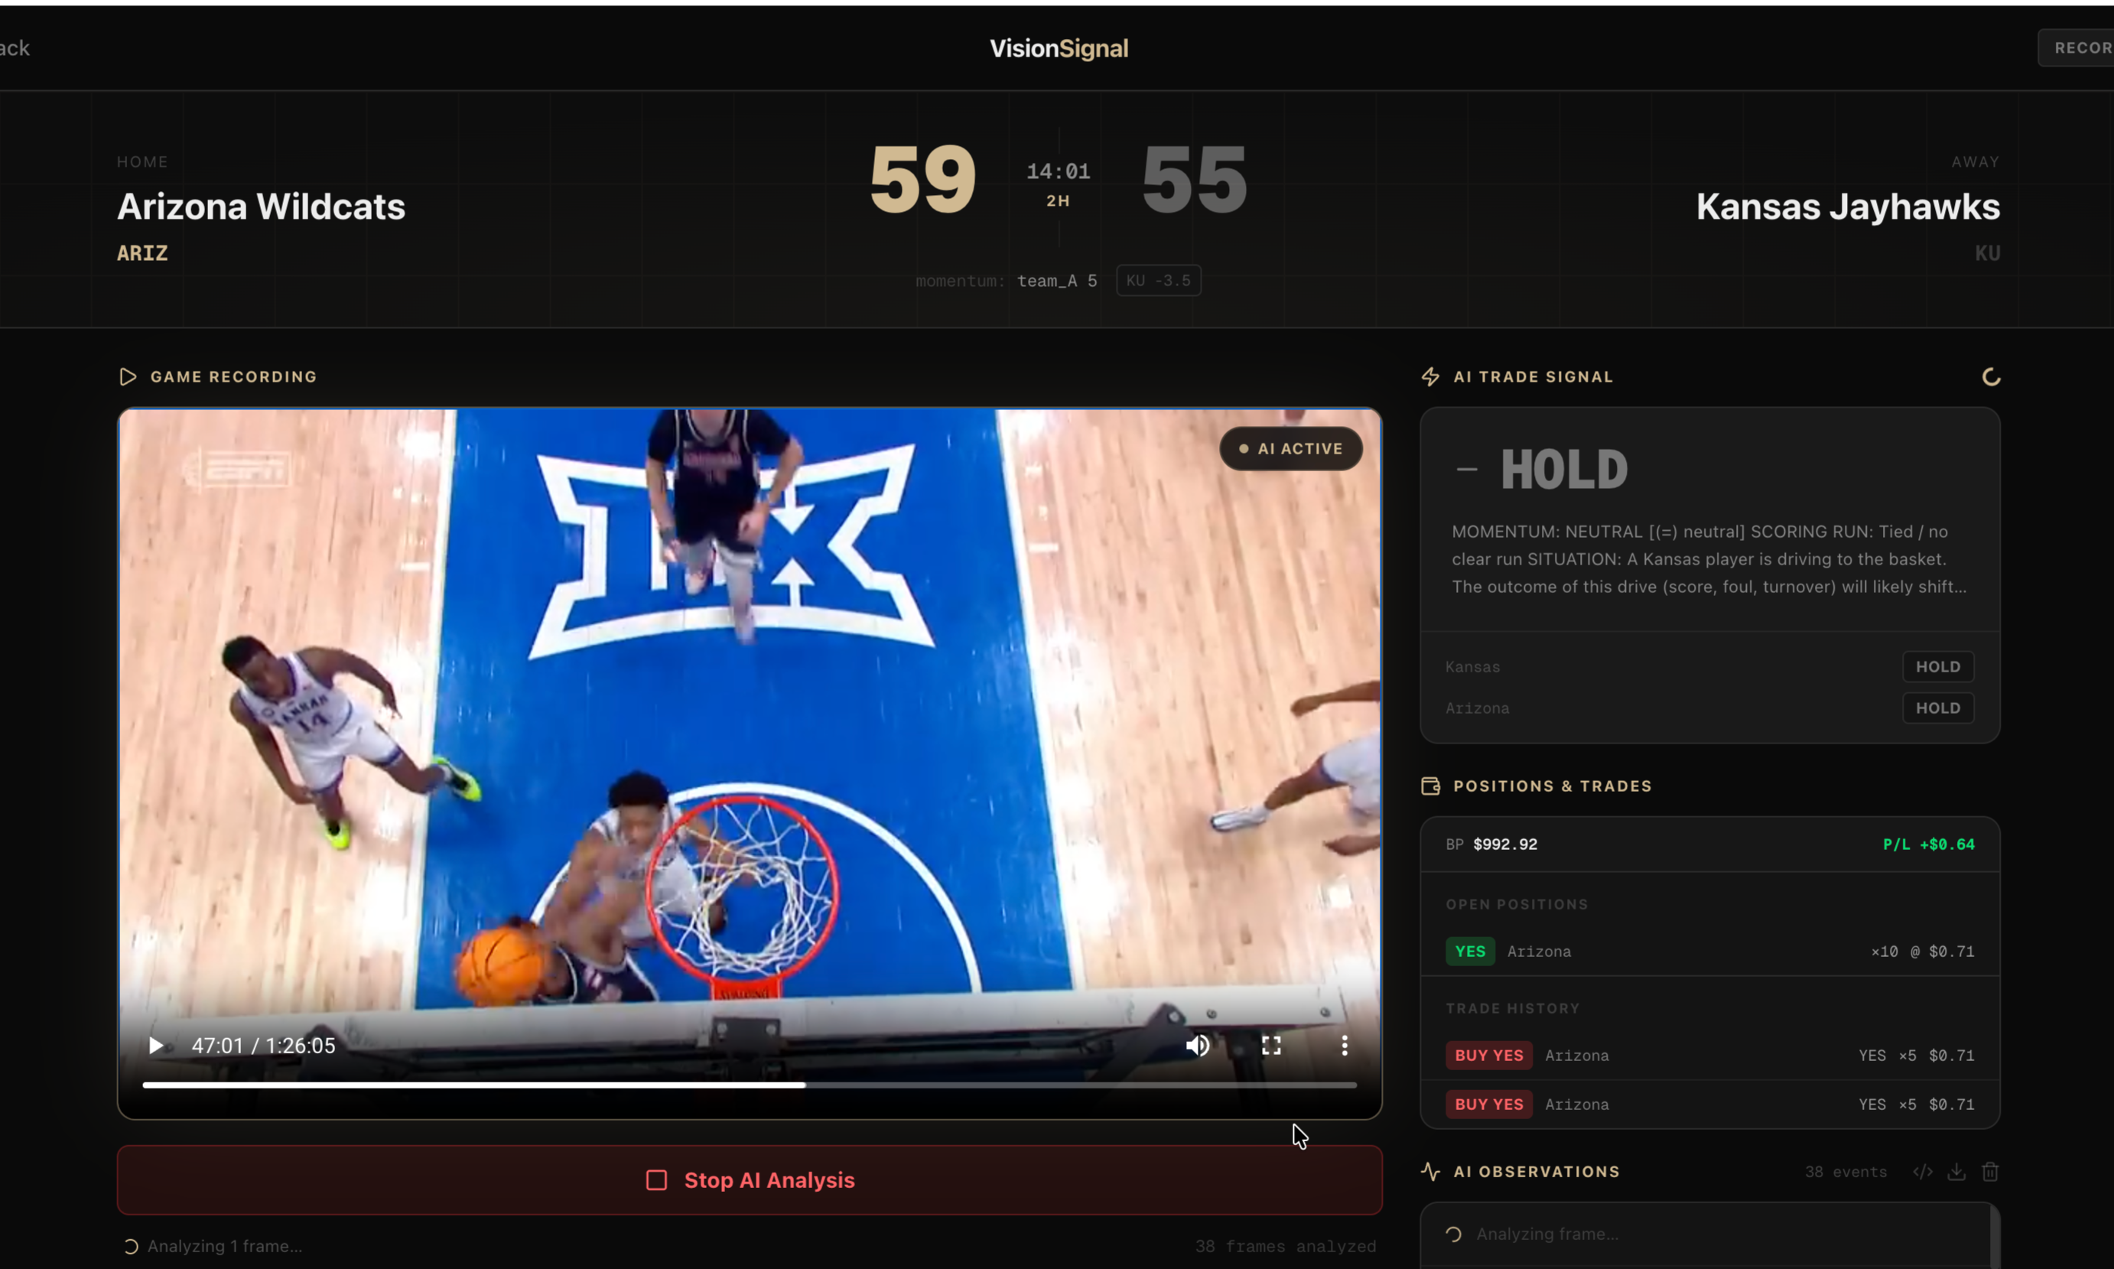Click the Arizona HOLD button
This screenshot has height=1269, width=2114.
[1937, 708]
